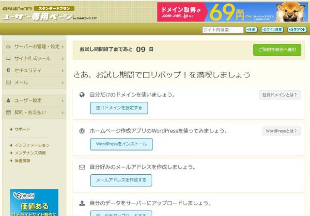This screenshot has height=216, width=310.
Task: Click the ご契約手続きへ進む green button
Action: click(x=277, y=50)
